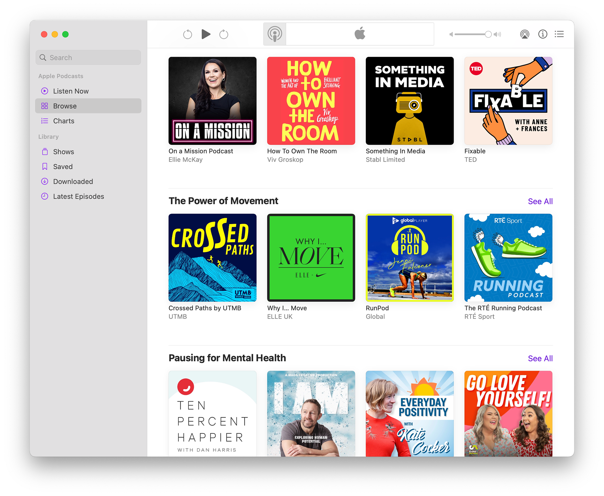604x496 pixels.
Task: Click the Listen Now play-circle icon
Action: tap(45, 91)
